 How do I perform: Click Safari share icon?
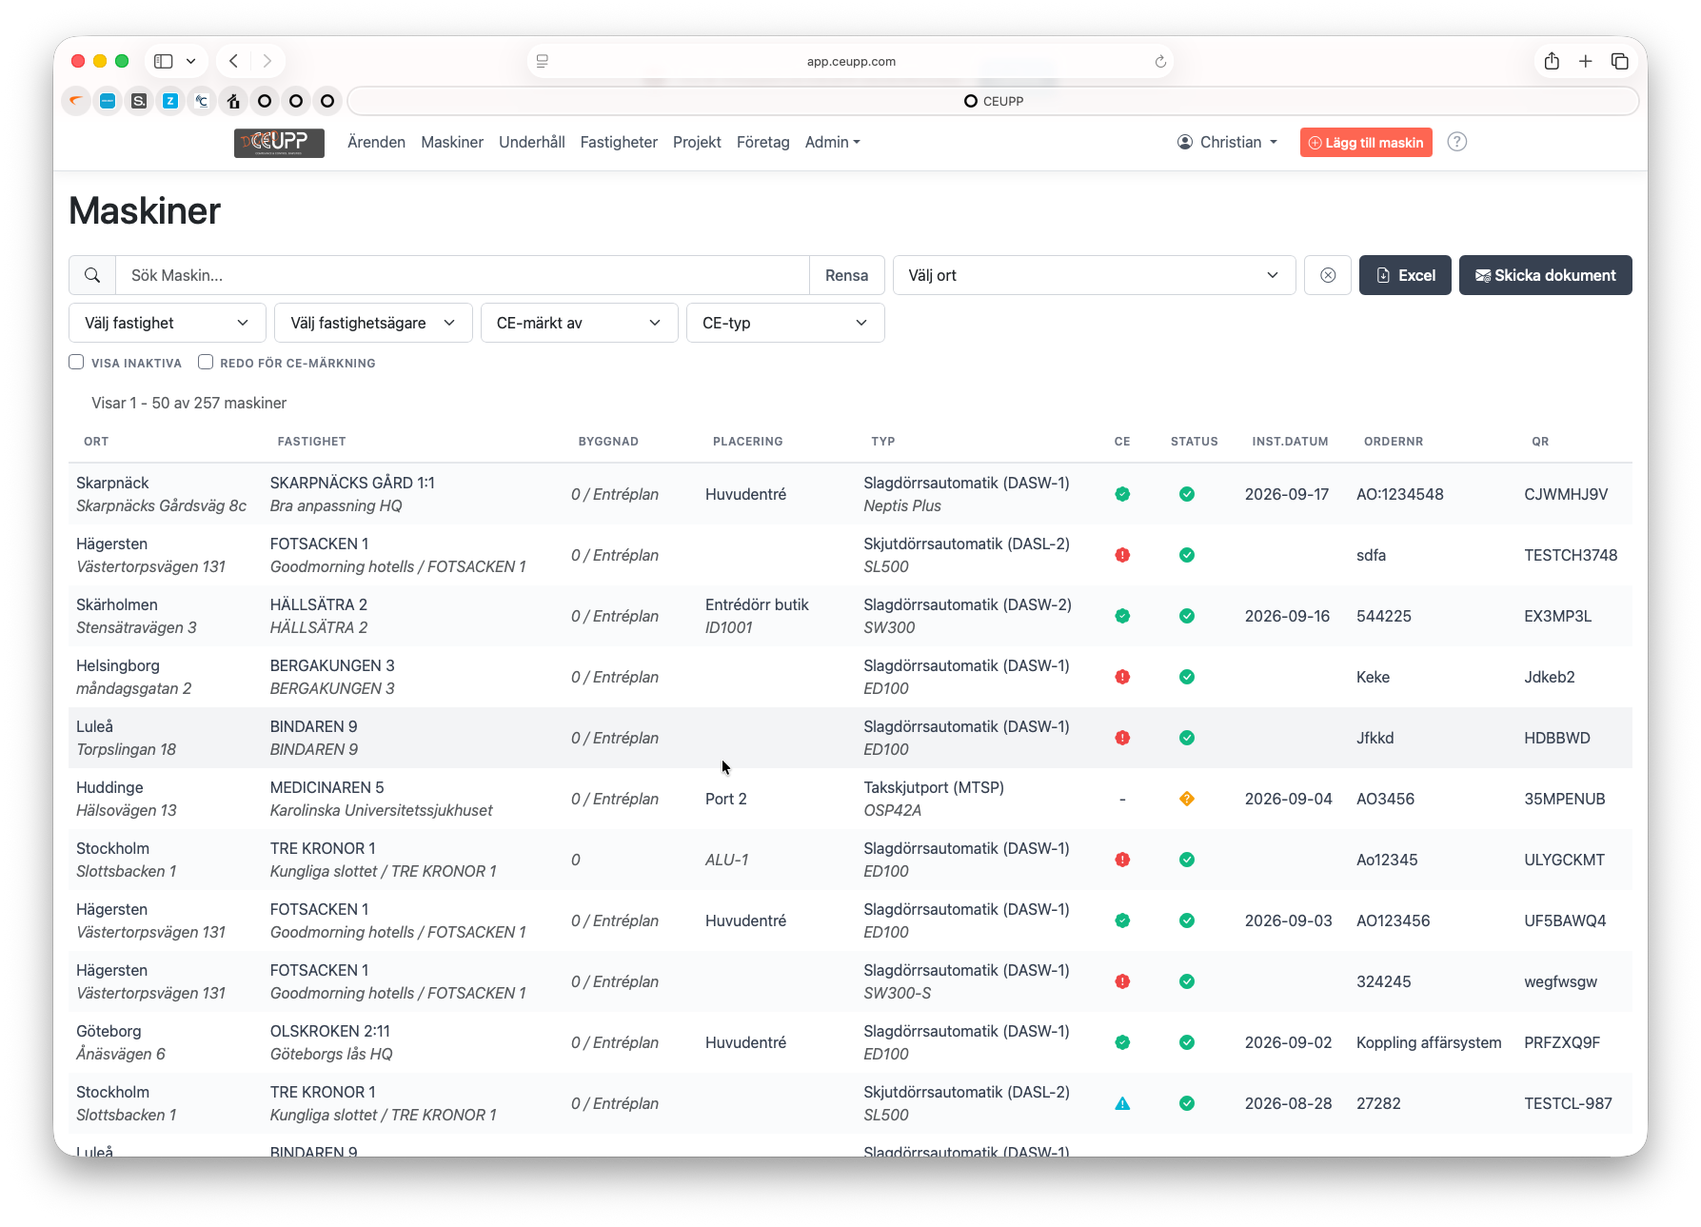click(x=1552, y=61)
